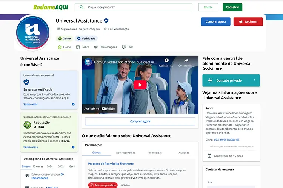This screenshot has width=283, height=188.
Task: Focus the 'O que você procura?' search field
Action: (x=134, y=7)
